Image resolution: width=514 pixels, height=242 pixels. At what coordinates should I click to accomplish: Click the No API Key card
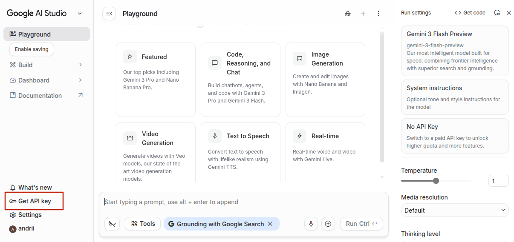coord(455,136)
